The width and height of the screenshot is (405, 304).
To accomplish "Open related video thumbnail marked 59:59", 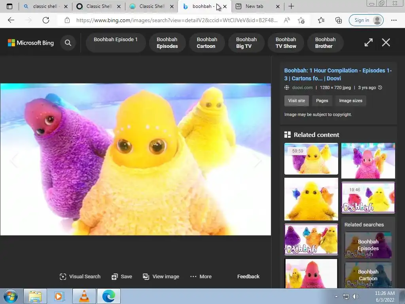I will (x=311, y=159).
